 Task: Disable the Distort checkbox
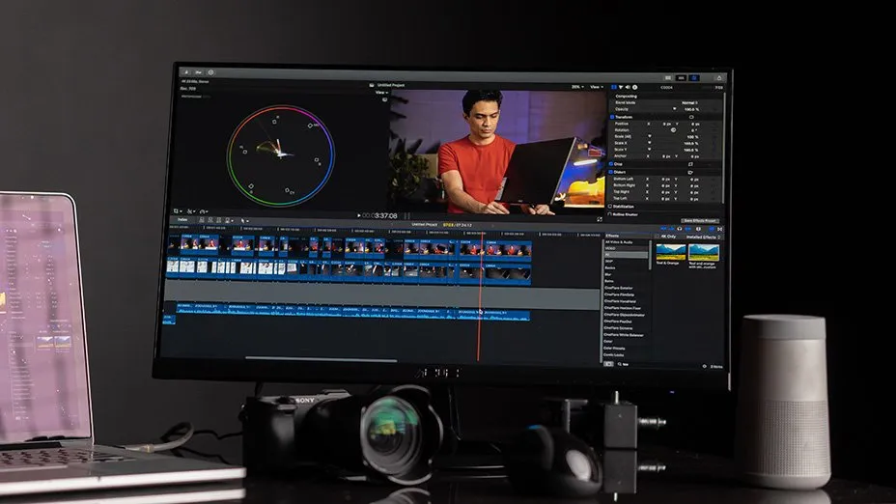pyautogui.click(x=611, y=172)
